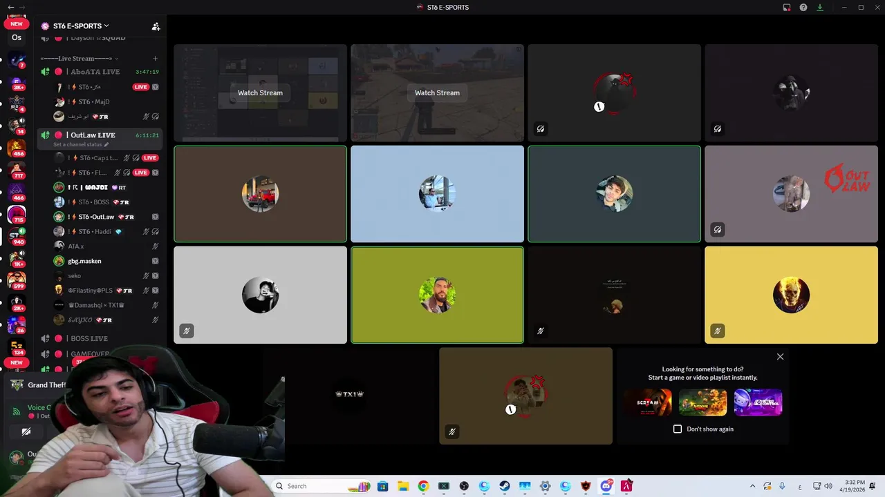Select the TX1 crown video tile
885x497 pixels.
click(x=348, y=396)
